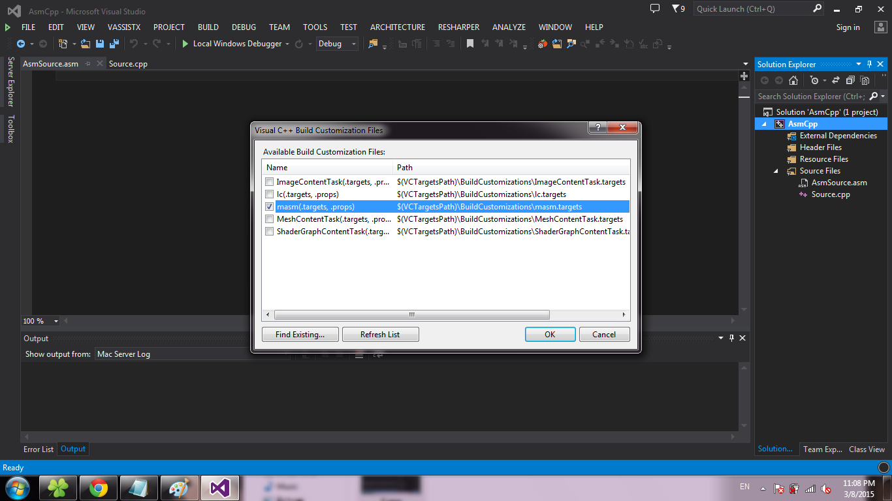This screenshot has width=892, height=501.
Task: Click the Solution Explorer Home icon
Action: (x=793, y=80)
